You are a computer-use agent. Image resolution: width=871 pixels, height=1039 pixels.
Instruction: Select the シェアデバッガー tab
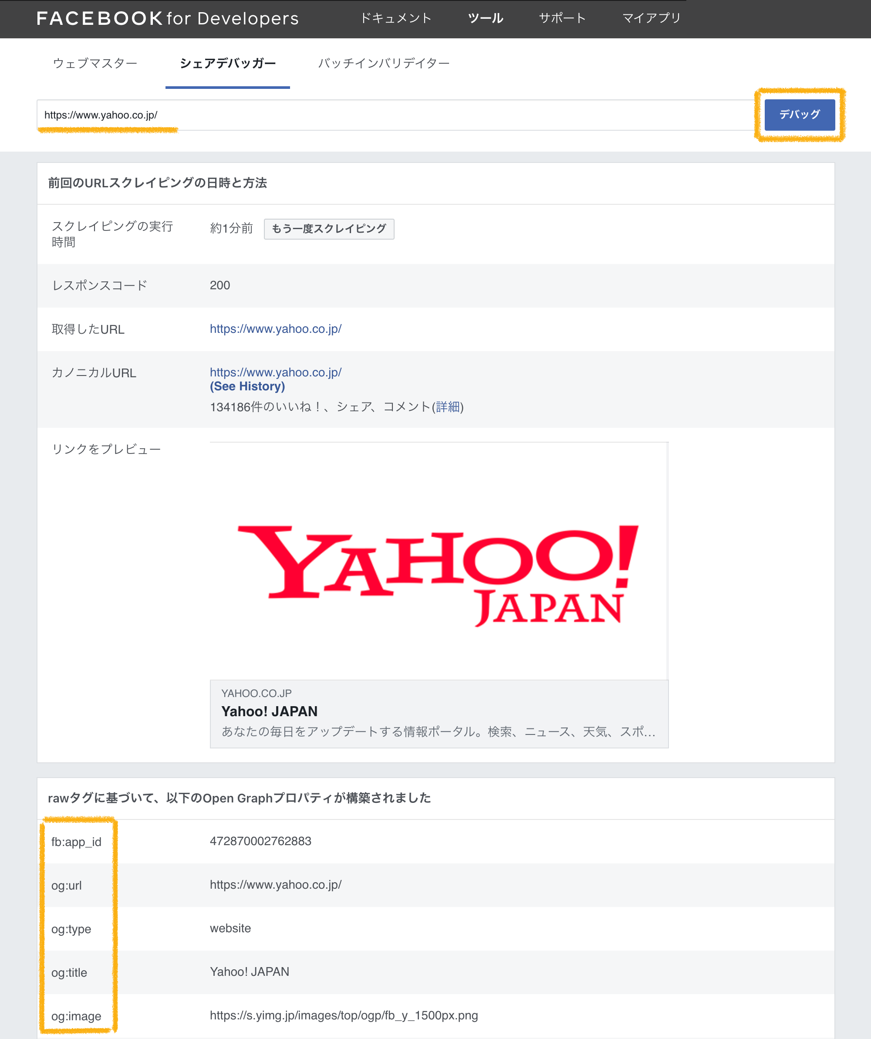[227, 63]
